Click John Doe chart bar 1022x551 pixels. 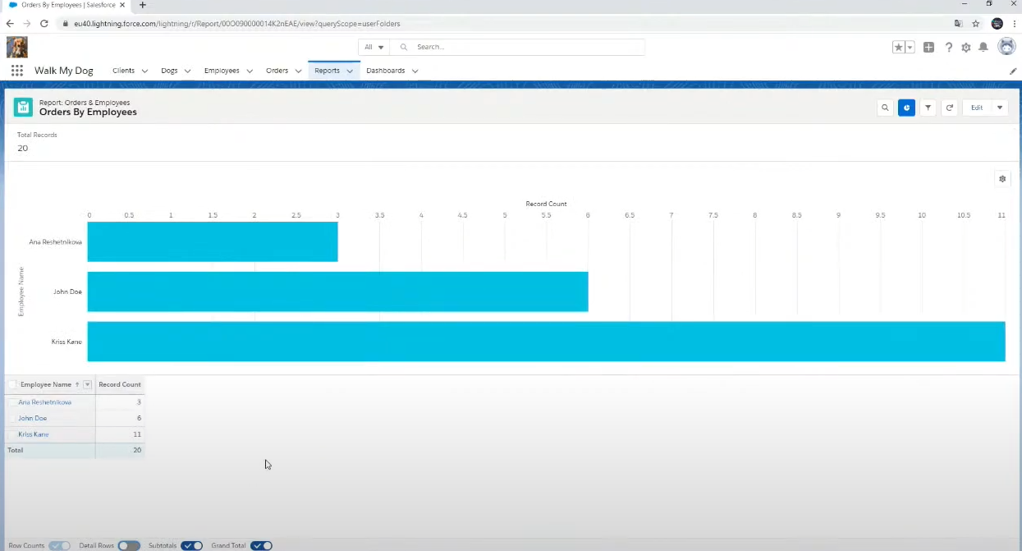[338, 292]
